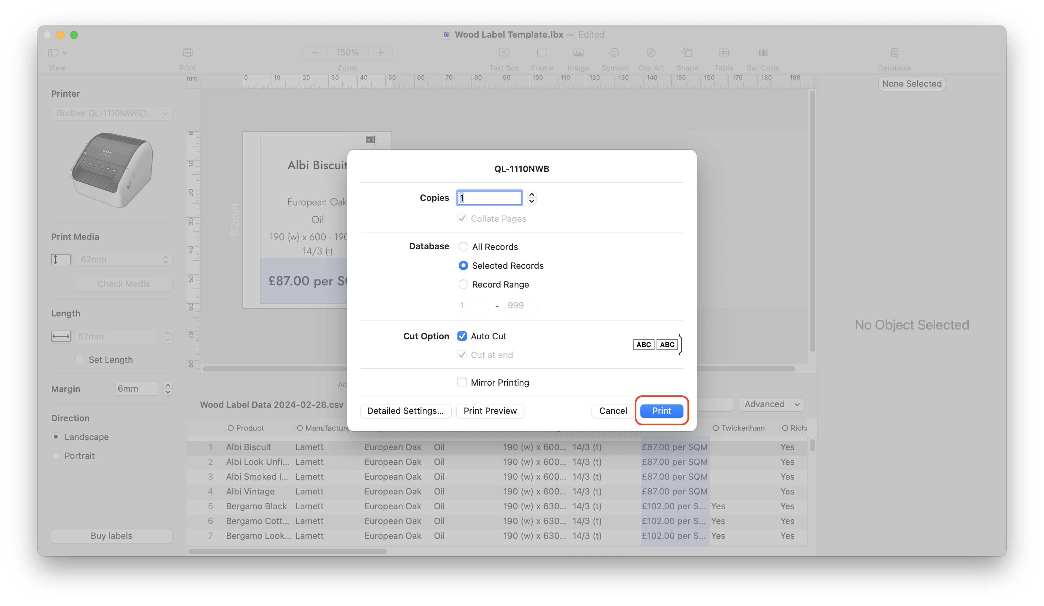The height and width of the screenshot is (606, 1044).
Task: Choose the Record Range option
Action: tap(463, 285)
